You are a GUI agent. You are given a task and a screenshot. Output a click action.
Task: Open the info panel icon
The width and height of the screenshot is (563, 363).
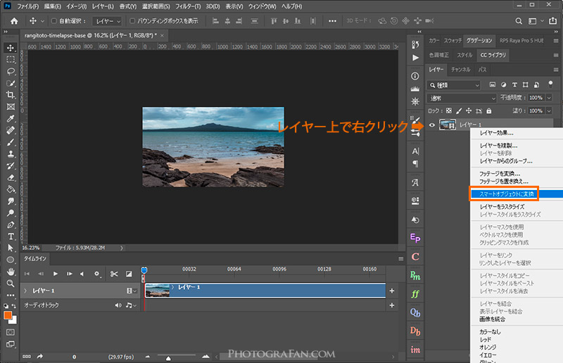[x=415, y=76]
